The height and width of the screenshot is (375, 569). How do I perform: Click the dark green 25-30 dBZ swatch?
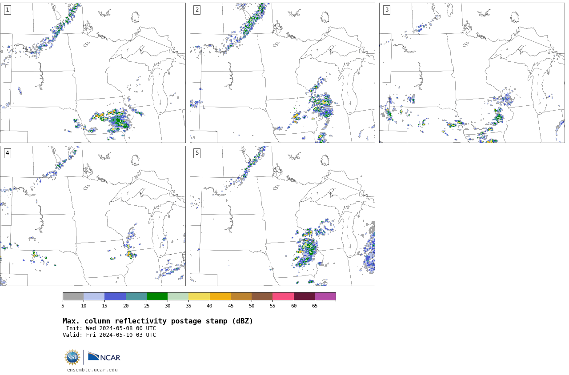pos(157,296)
